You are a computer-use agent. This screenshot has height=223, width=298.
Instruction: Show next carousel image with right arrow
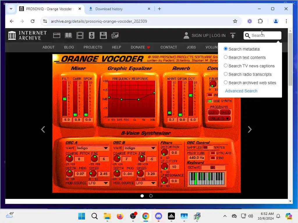250,130
